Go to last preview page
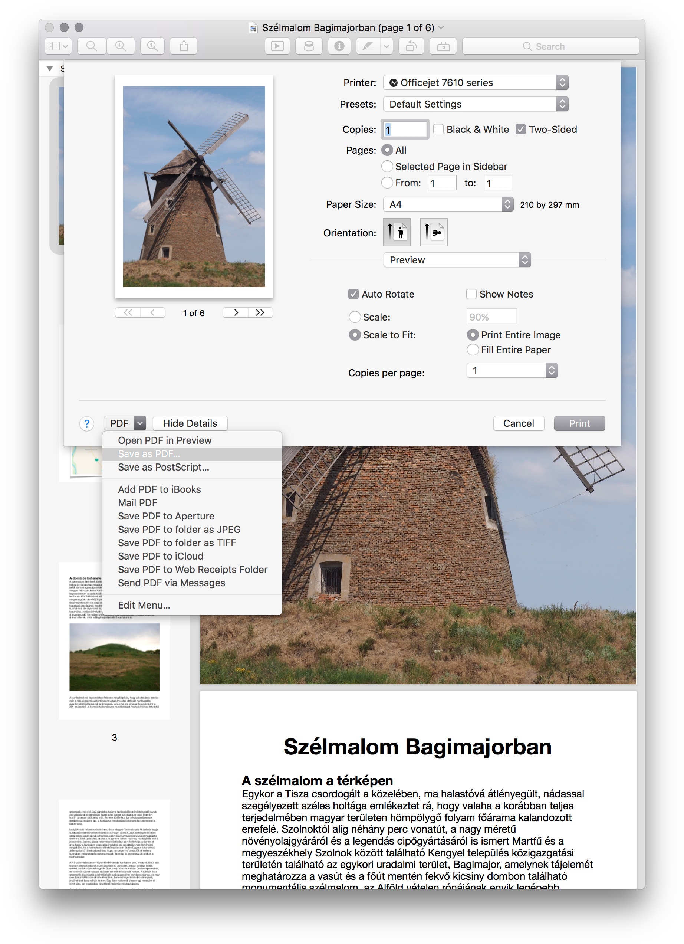This screenshot has height=944, width=684. pyautogui.click(x=260, y=313)
